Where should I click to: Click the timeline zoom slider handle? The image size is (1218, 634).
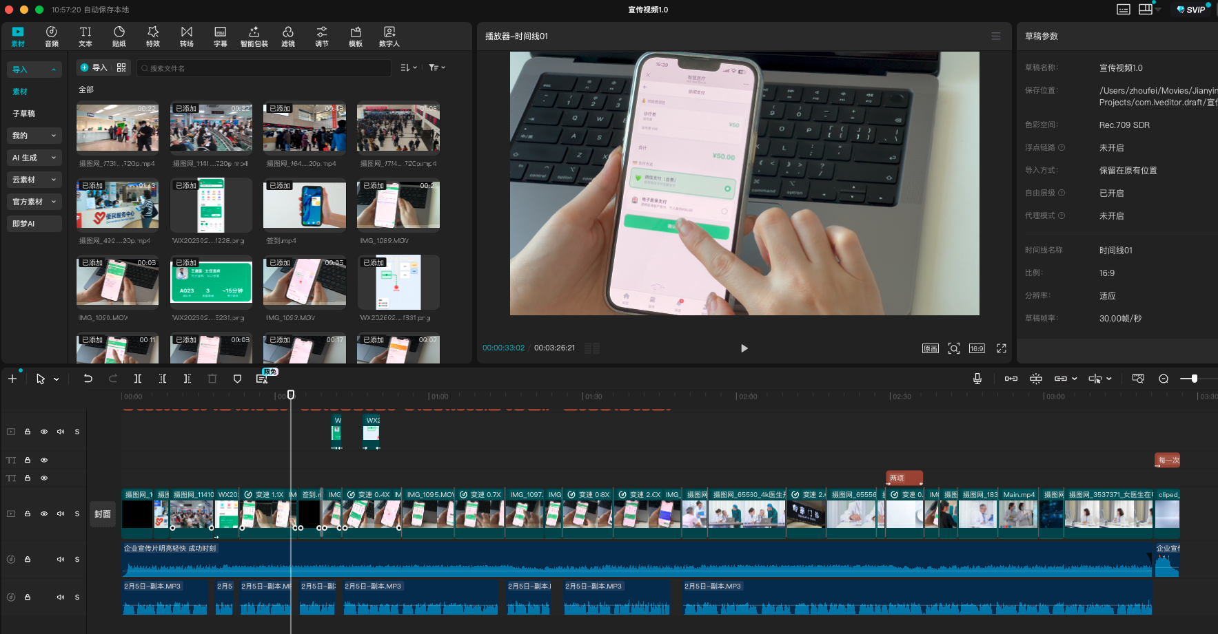(1194, 379)
